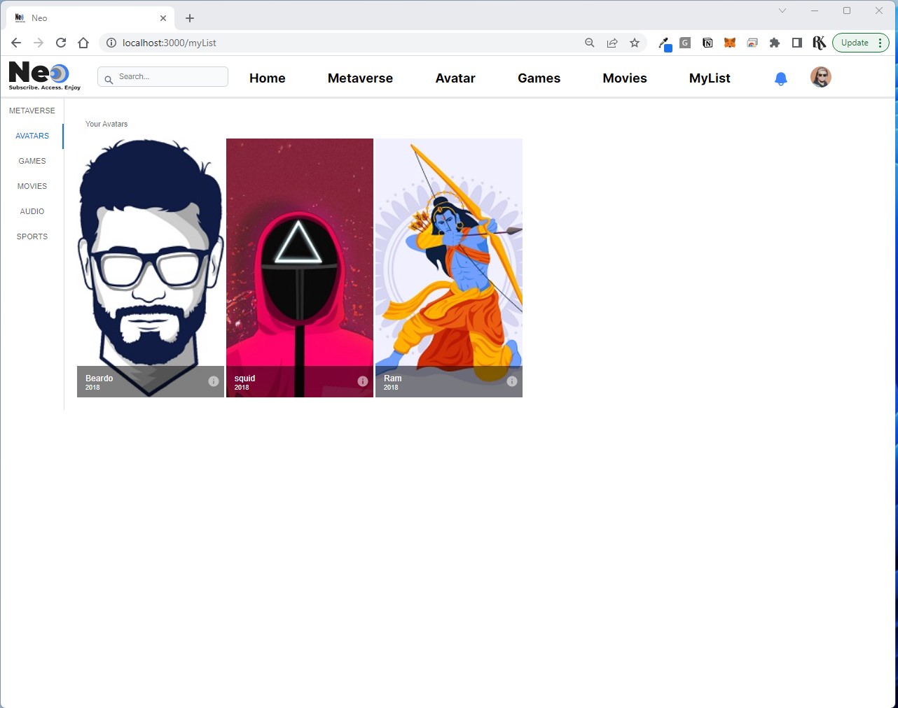Click the 'Beardo' title text
Screen dimensions: 898x708
tap(99, 378)
